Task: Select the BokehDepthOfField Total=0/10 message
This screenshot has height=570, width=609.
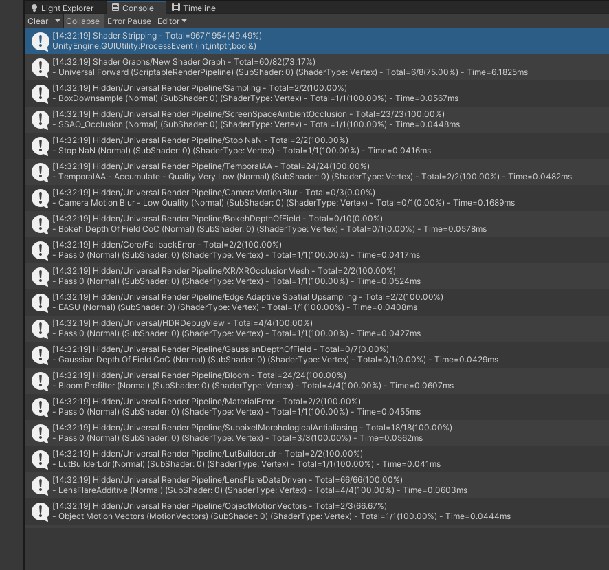Action: click(317, 223)
